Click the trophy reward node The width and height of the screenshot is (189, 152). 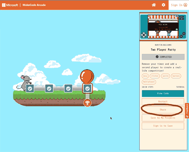click(x=88, y=103)
